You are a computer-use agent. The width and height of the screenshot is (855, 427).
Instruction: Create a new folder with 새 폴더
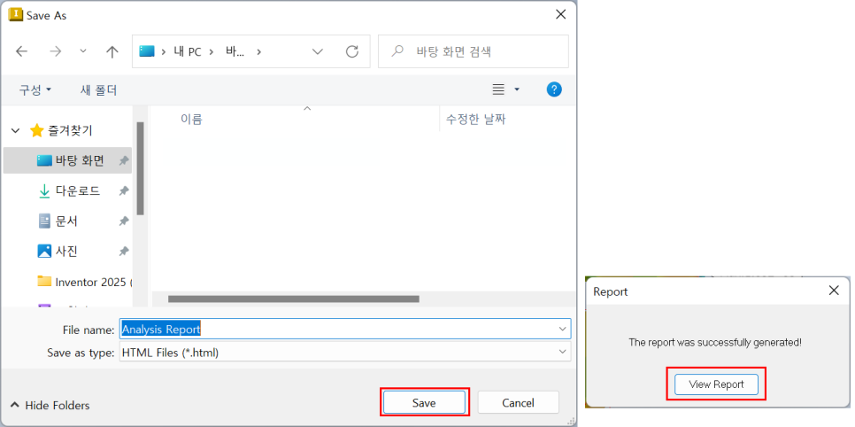coord(99,89)
